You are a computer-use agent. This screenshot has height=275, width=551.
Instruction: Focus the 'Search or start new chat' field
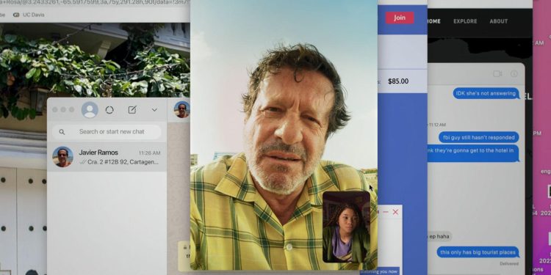coord(107,132)
